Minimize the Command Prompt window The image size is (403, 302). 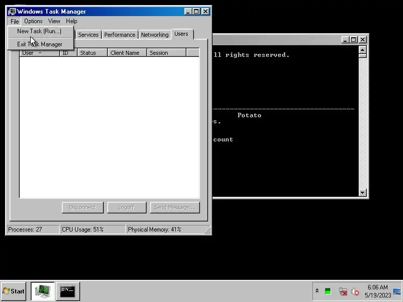coord(345,40)
